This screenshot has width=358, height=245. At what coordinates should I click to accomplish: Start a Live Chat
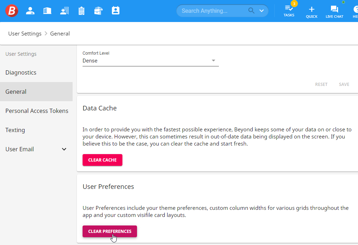point(334,11)
